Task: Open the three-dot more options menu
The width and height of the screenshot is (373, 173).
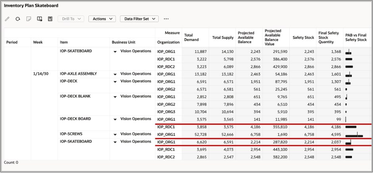Action: tap(166, 19)
